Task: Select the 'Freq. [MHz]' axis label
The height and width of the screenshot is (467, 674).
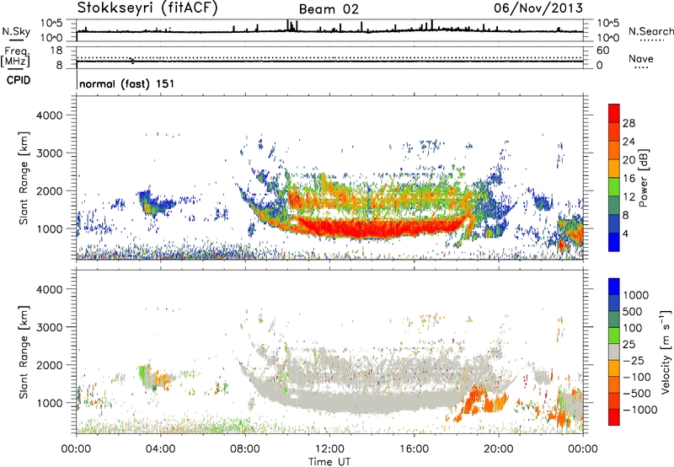Action: tap(15, 56)
